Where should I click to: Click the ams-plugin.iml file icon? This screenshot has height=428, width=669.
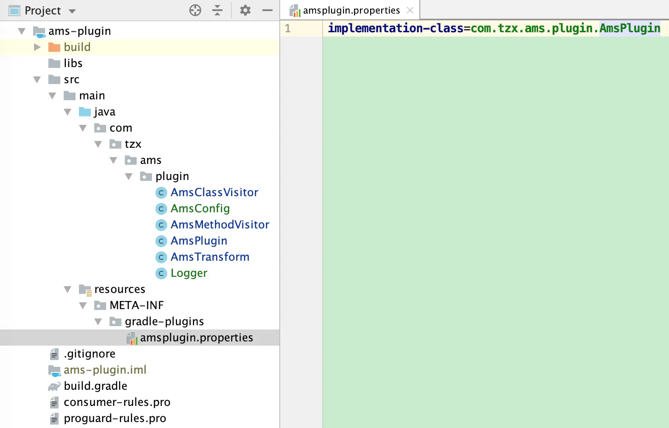click(x=54, y=371)
